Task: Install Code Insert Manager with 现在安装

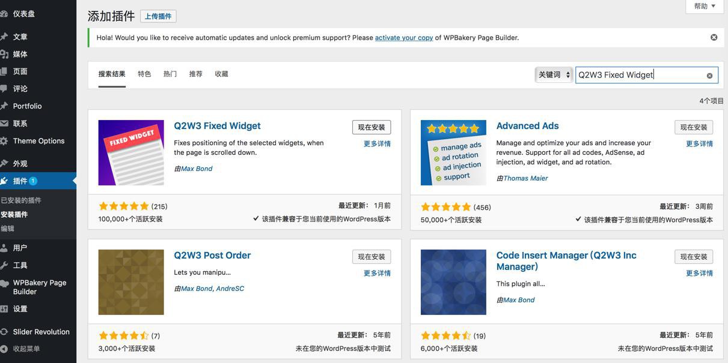Action: click(x=694, y=257)
